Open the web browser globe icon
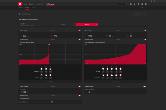The width and height of the screenshot is (166, 110). click(x=131, y=4)
